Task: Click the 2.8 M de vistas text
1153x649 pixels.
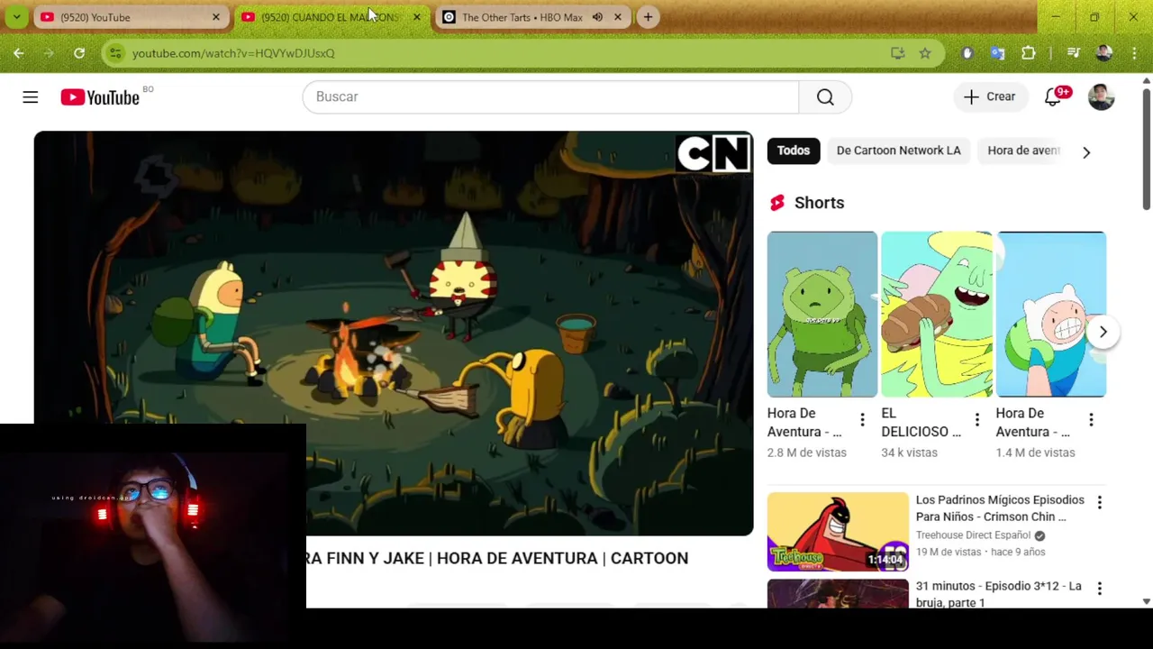Action: pos(807,452)
